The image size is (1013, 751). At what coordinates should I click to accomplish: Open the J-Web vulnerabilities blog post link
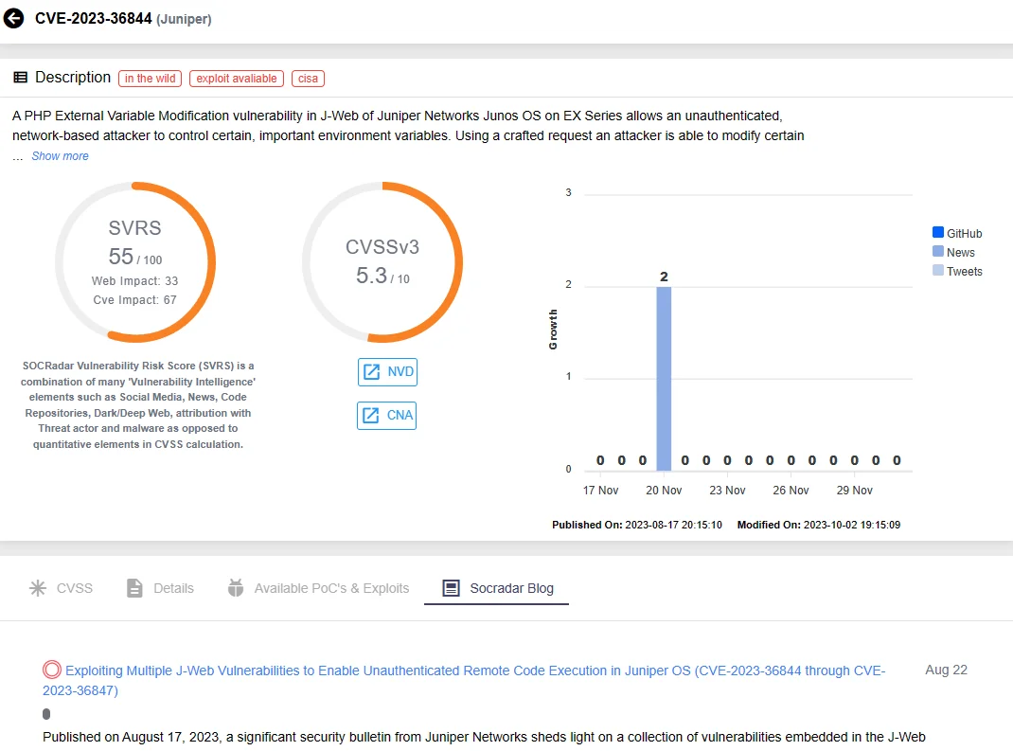(x=464, y=680)
